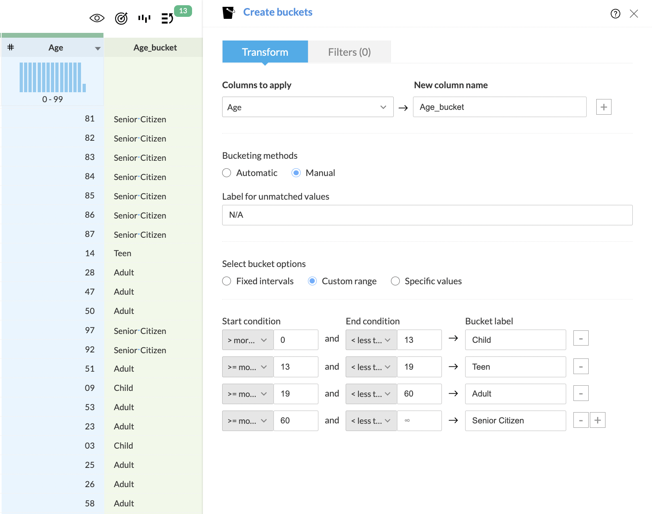Click the target icon in toolbar
Image resolution: width=652 pixels, height=514 pixels.
coord(121,18)
